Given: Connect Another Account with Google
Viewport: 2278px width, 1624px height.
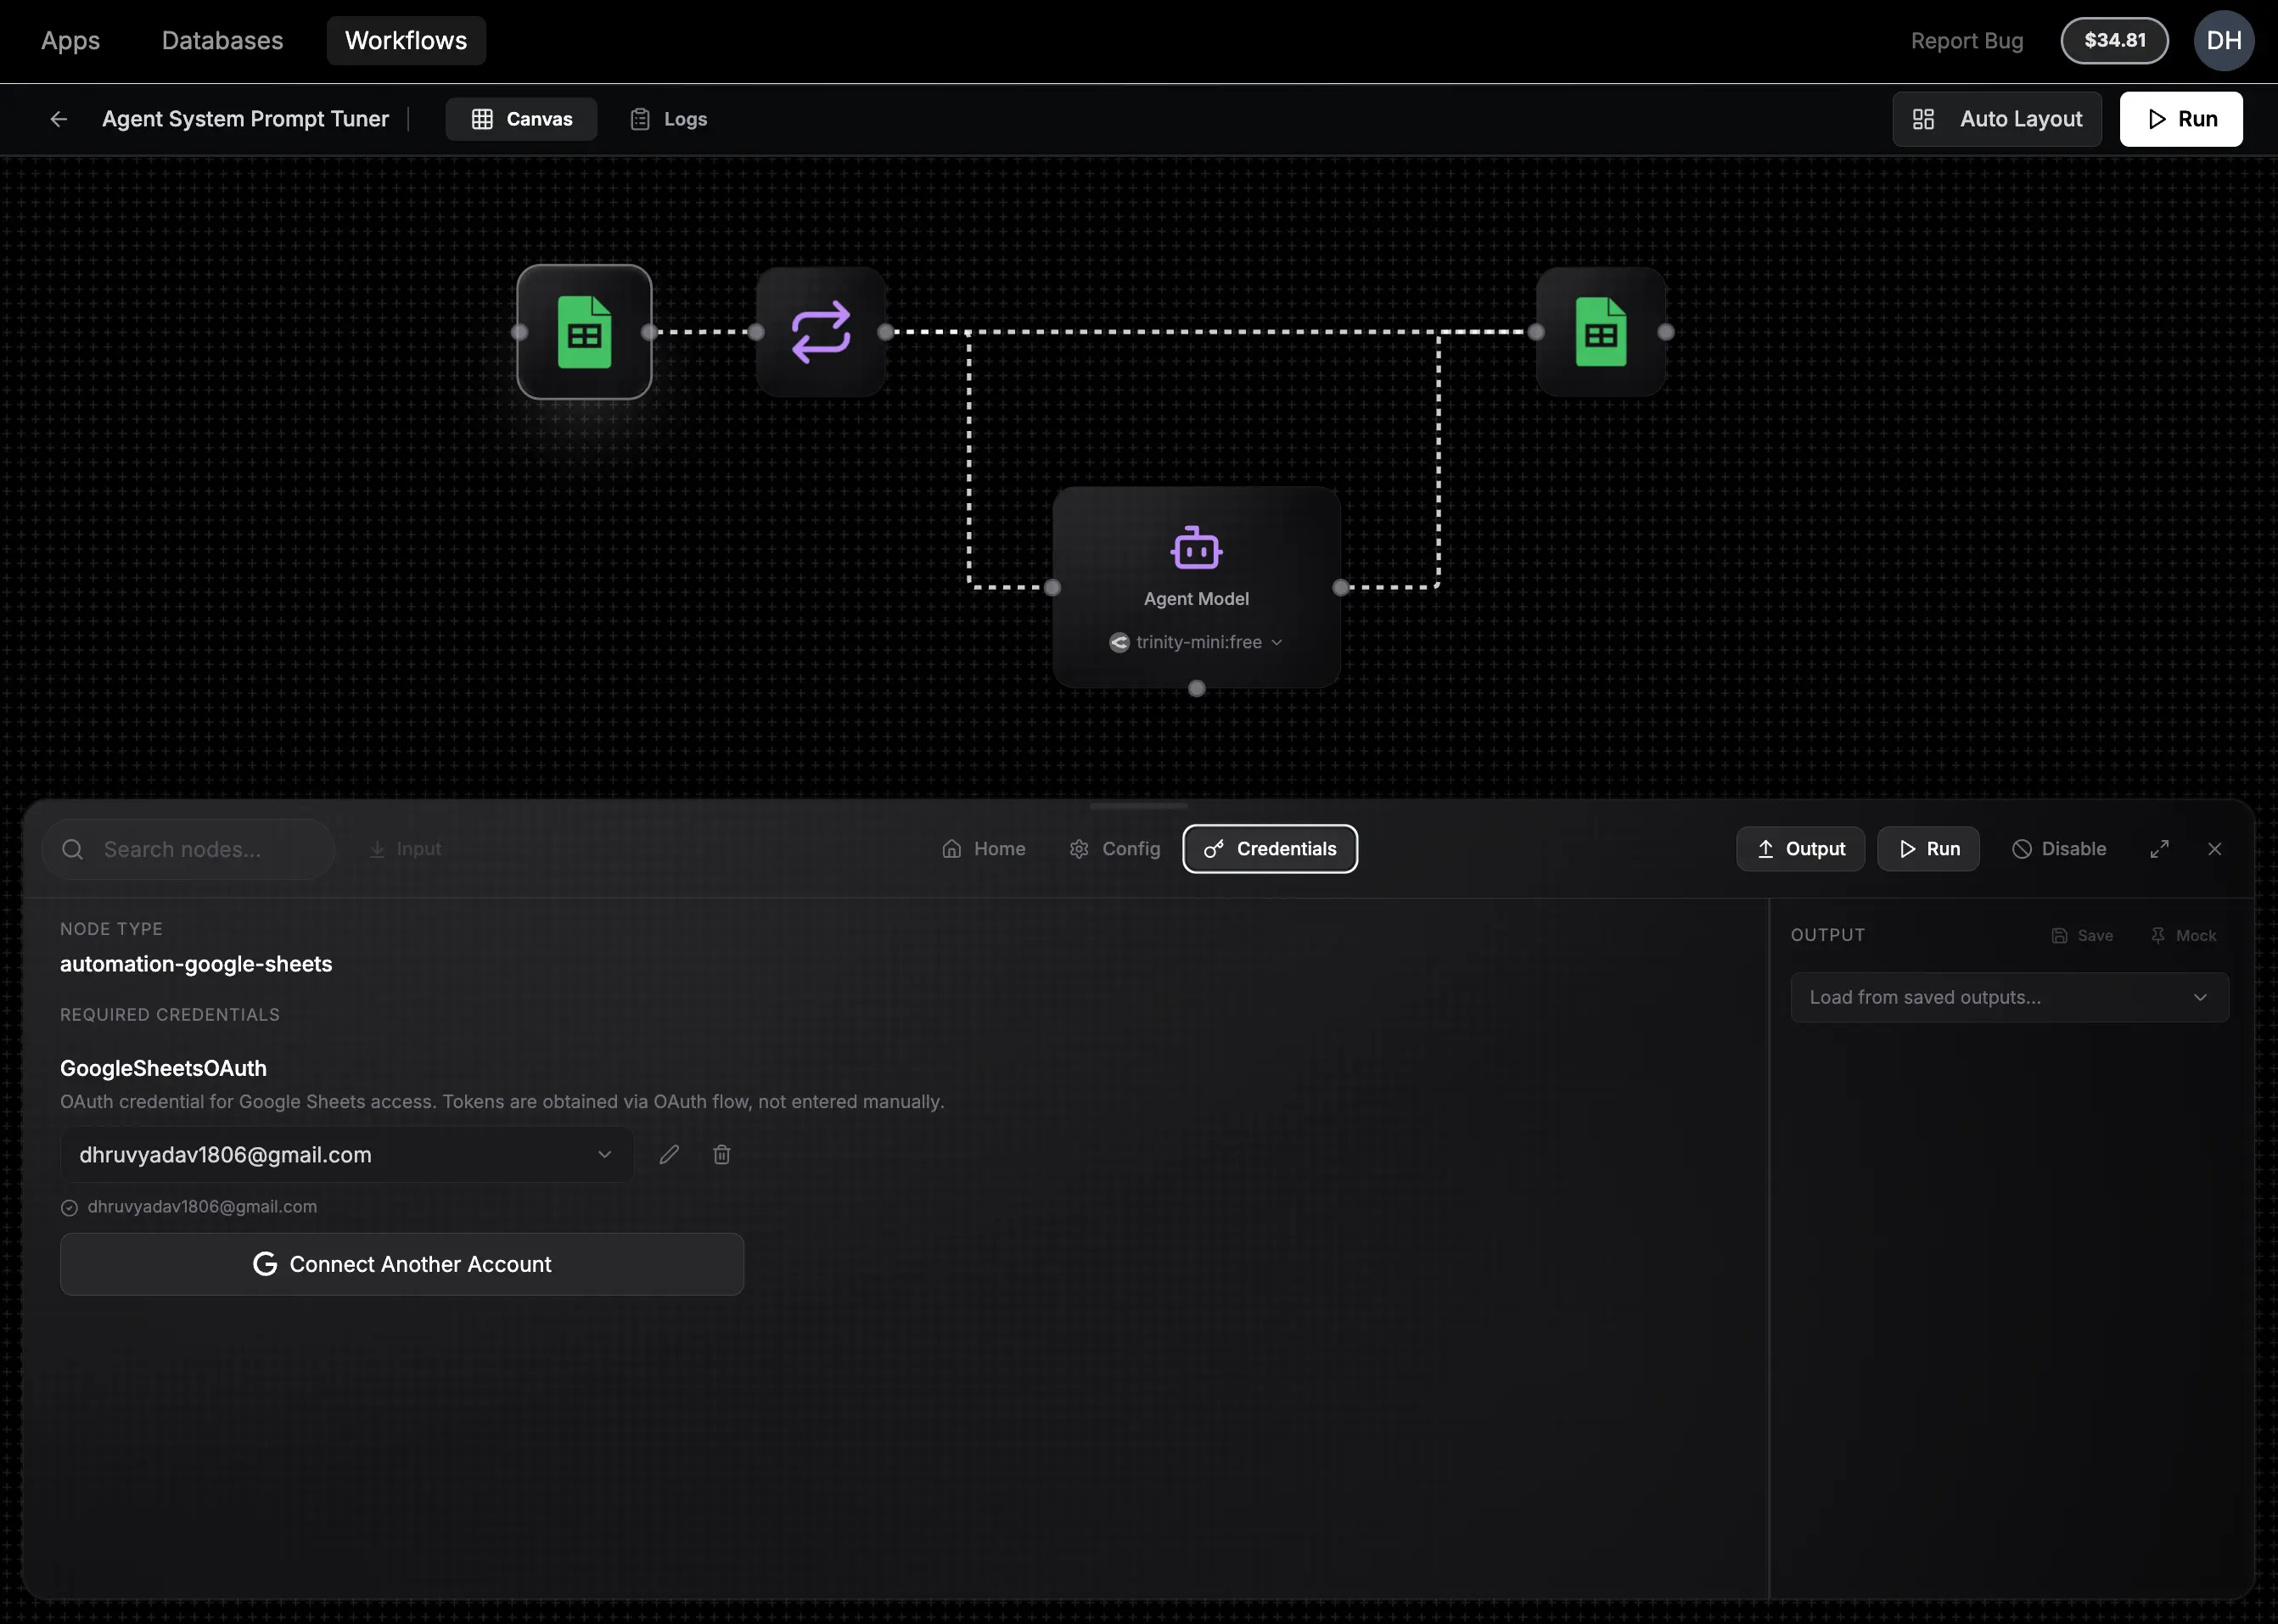Looking at the screenshot, I should tap(401, 1263).
